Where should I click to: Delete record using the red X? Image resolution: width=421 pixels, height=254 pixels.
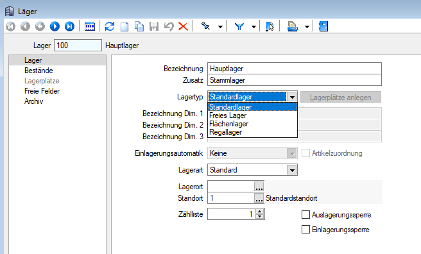tap(183, 26)
